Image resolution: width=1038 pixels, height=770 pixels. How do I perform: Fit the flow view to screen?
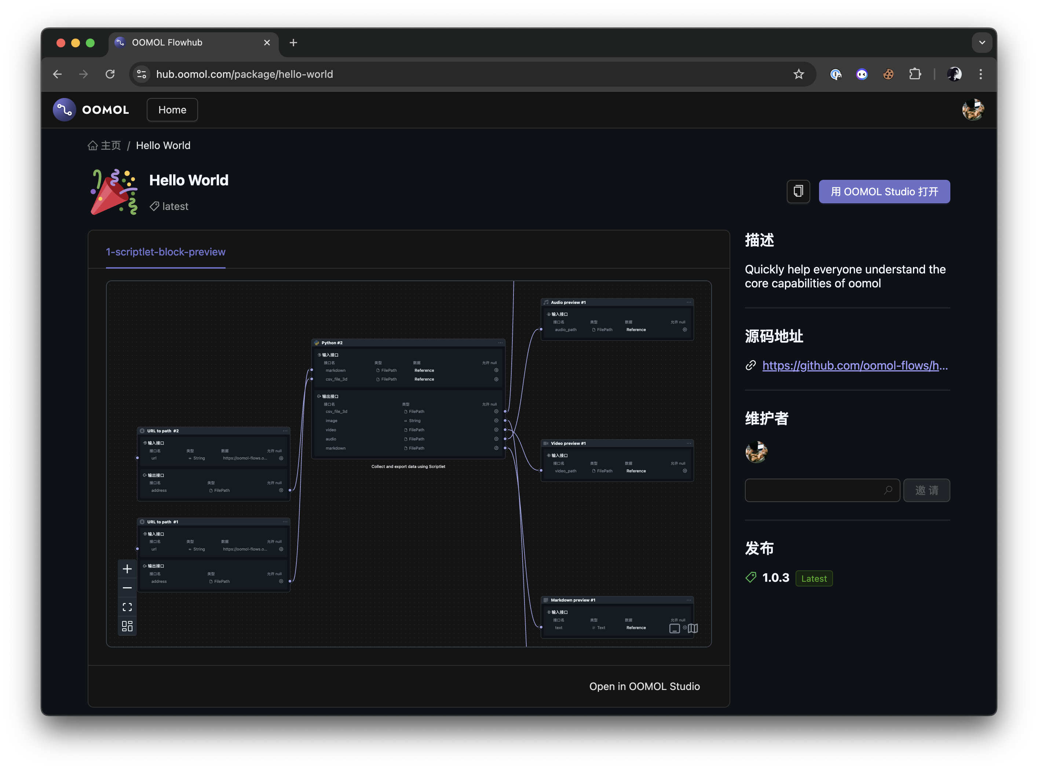click(127, 607)
